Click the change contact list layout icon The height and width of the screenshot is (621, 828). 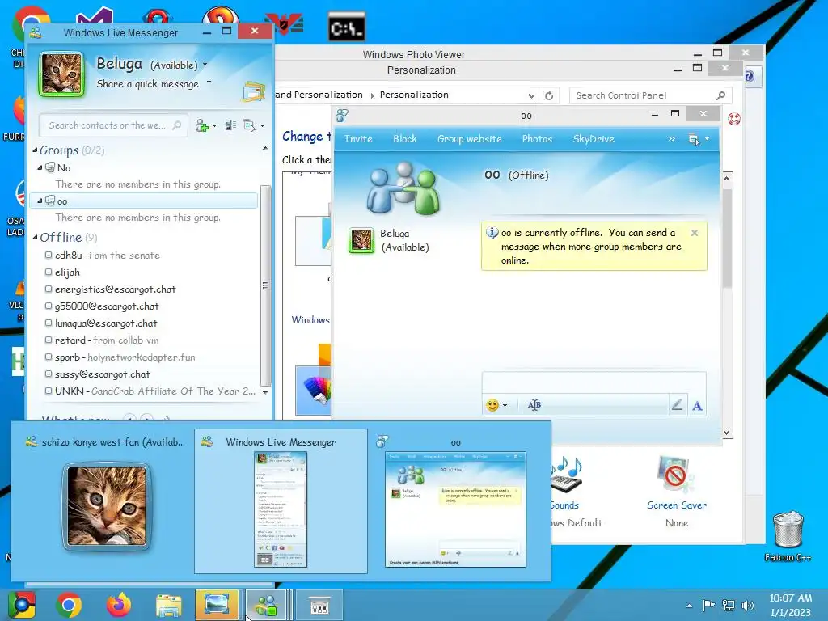click(x=230, y=125)
